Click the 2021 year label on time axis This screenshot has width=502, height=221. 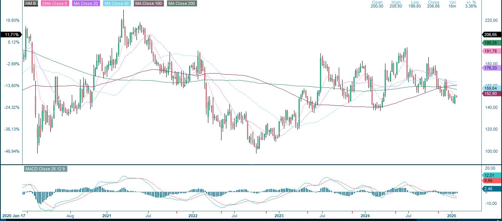pos(107,216)
